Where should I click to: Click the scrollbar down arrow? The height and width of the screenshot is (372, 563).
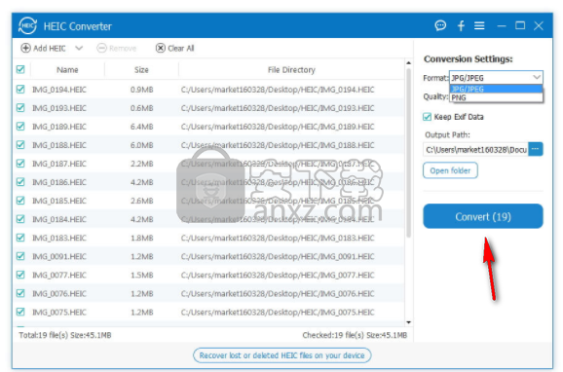(408, 322)
